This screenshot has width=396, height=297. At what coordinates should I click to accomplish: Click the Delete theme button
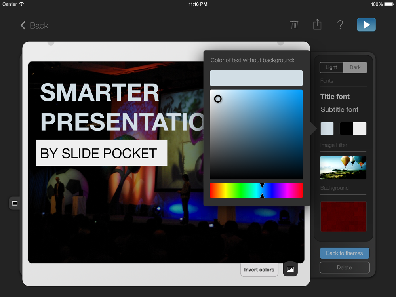coord(345,267)
